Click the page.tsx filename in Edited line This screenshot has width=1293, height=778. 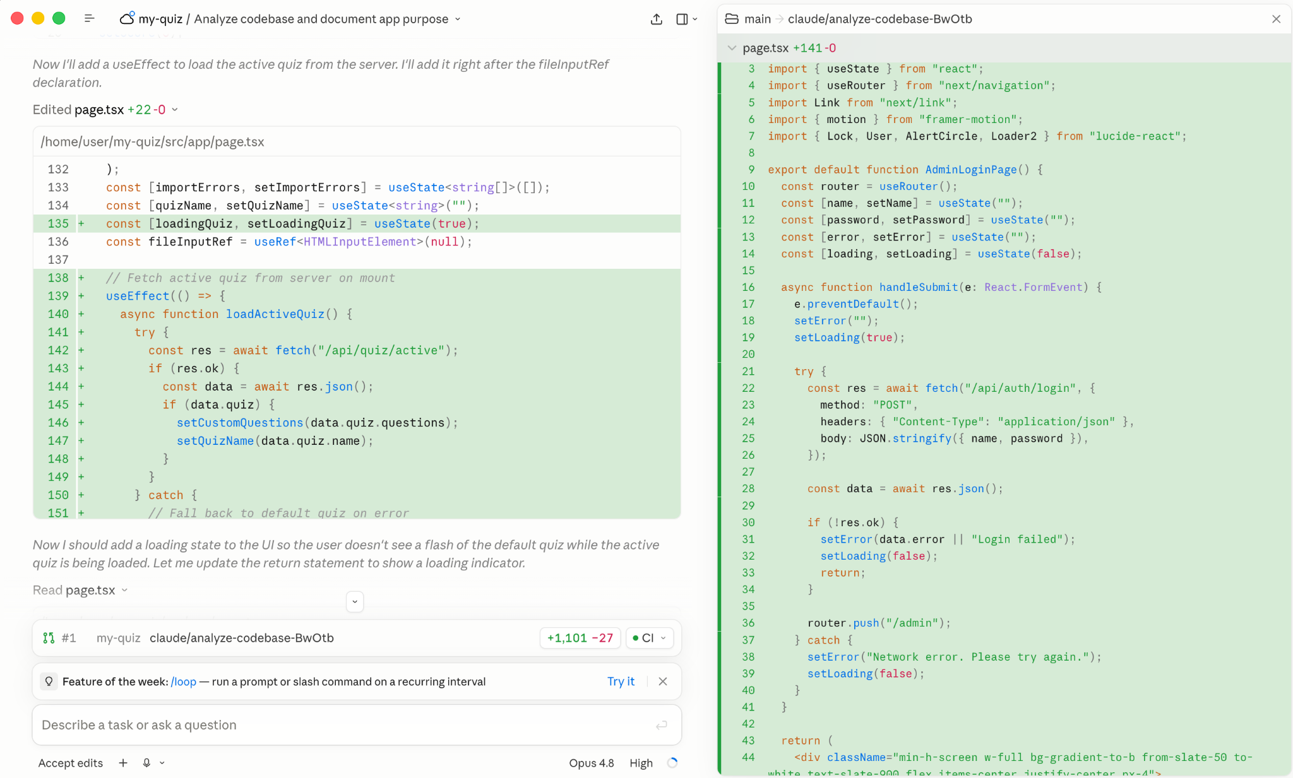pos(99,110)
